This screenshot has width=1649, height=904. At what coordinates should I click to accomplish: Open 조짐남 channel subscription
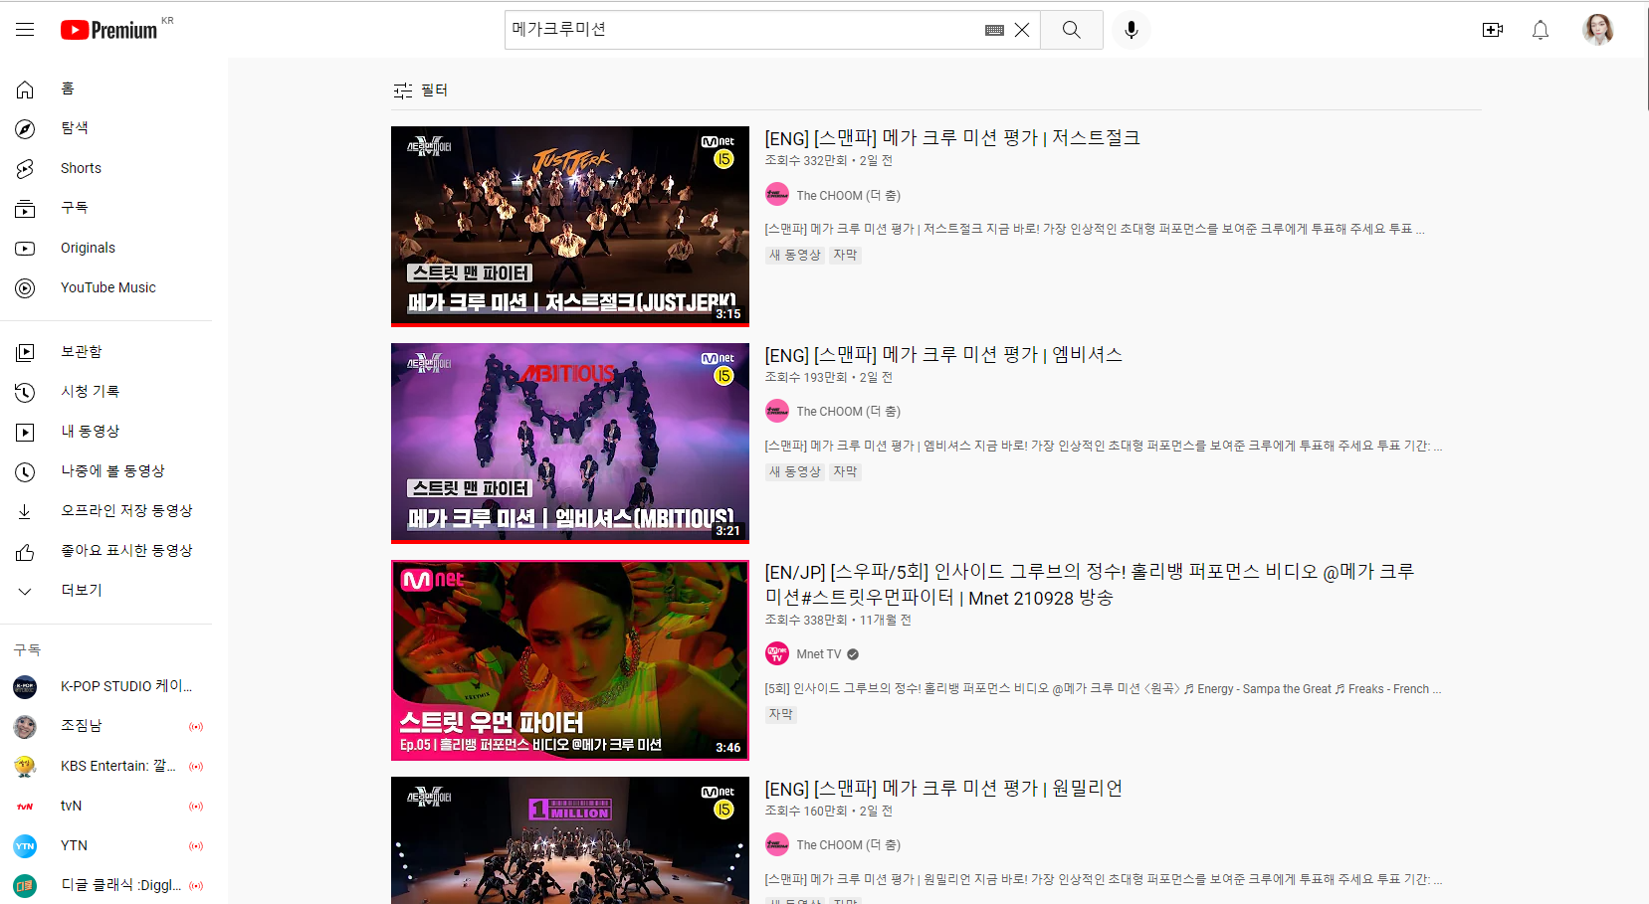[x=106, y=726]
